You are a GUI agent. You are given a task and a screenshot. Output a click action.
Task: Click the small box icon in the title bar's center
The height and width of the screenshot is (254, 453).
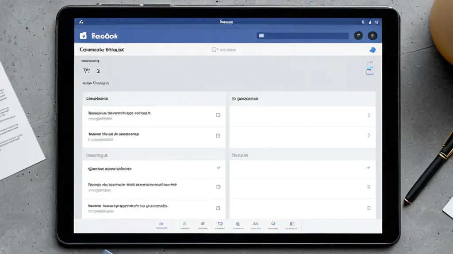tap(214, 50)
